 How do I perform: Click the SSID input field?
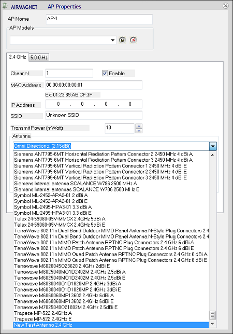point(94,115)
